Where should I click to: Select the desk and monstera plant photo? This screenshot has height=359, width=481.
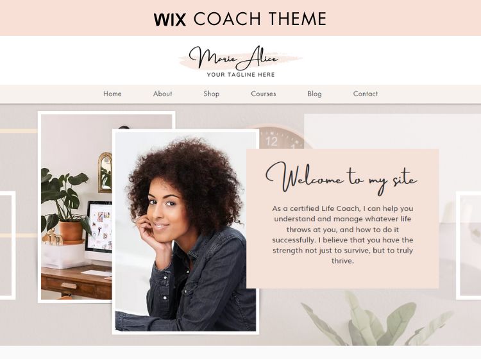(76, 207)
